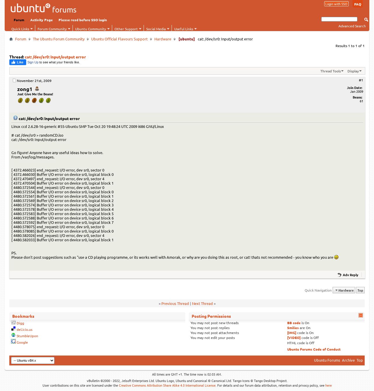The image size is (374, 391).
Task: Click the Adv Reply arrow icon
Action: [x=339, y=275]
